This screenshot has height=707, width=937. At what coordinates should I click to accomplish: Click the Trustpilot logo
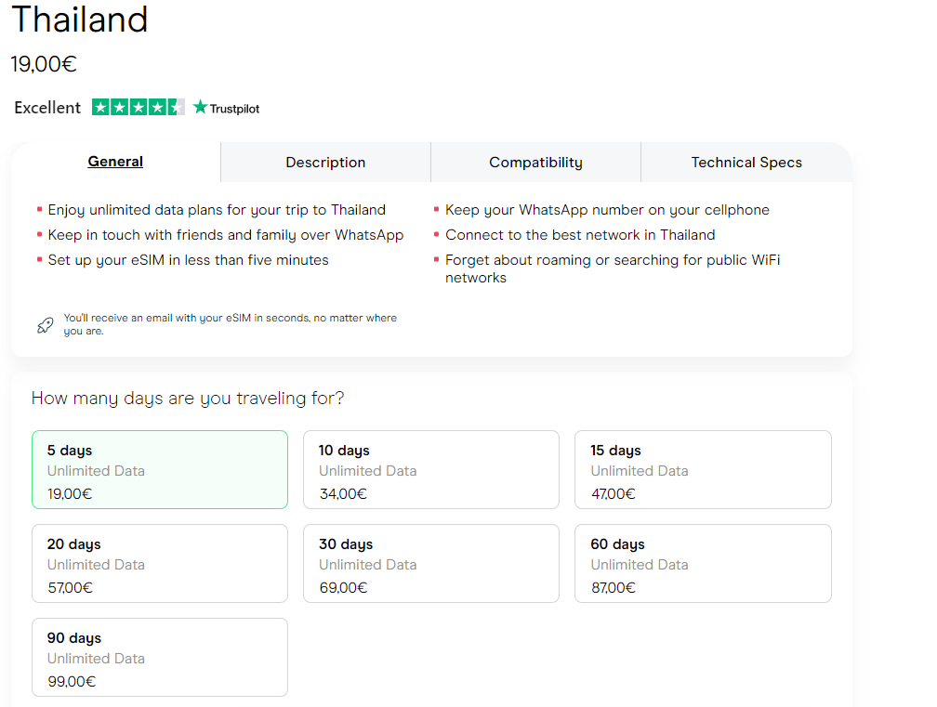(226, 108)
